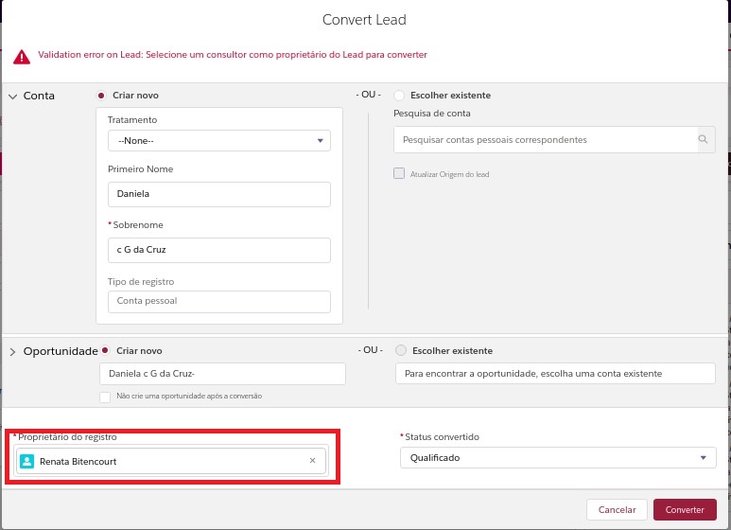Click the Primeiro Nome field with Daniela

[218, 194]
